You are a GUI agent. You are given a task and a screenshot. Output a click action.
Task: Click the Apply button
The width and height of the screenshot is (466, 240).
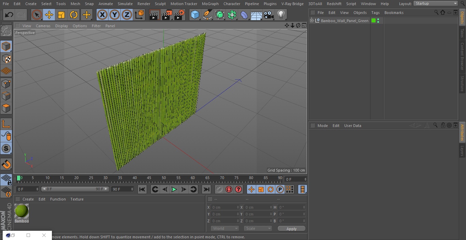point(291,229)
